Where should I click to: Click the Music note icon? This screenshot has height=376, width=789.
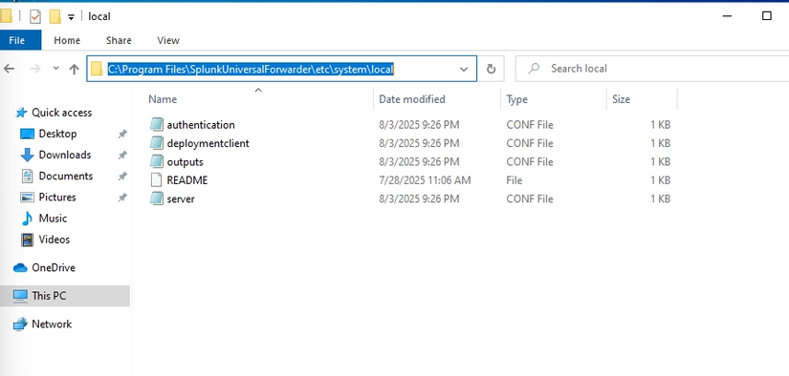(27, 219)
